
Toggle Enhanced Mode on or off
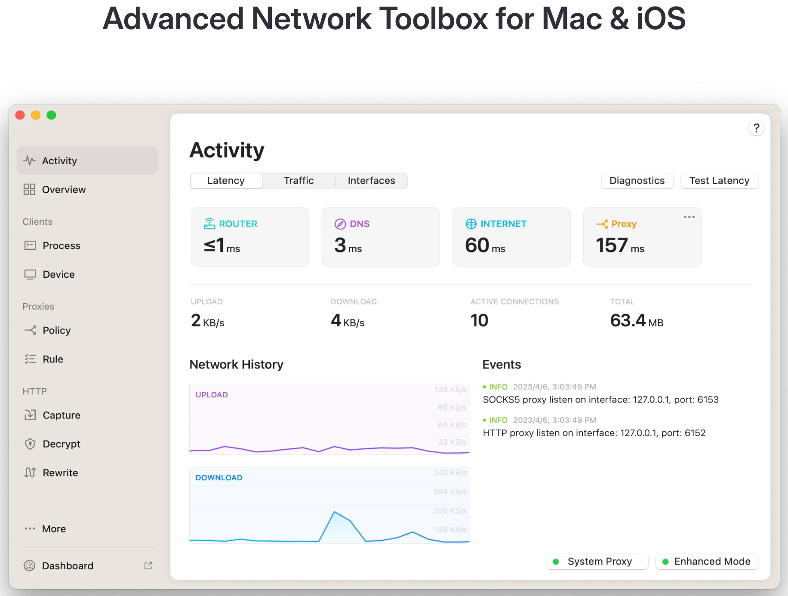tap(707, 562)
